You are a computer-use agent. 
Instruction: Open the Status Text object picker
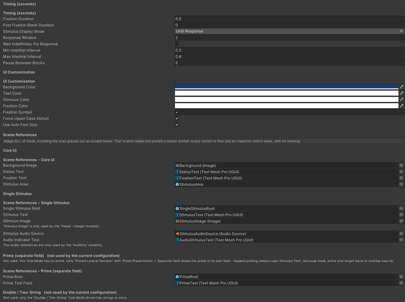coord(401,171)
